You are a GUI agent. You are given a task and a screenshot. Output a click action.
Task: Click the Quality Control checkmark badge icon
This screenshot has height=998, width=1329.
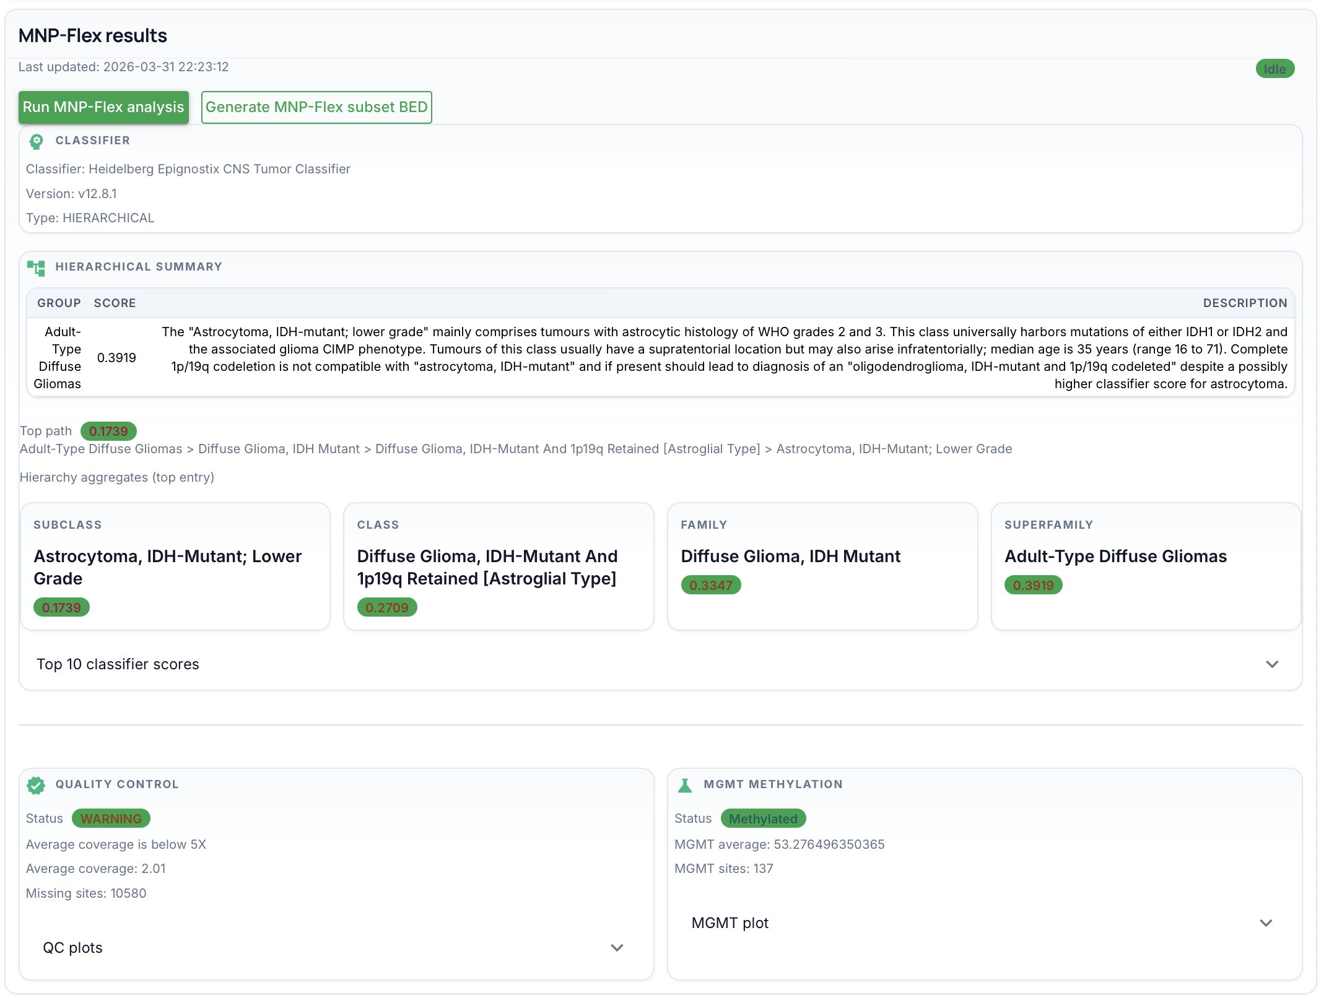pyautogui.click(x=36, y=785)
